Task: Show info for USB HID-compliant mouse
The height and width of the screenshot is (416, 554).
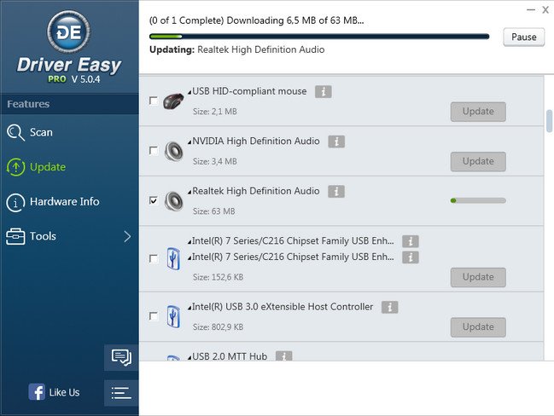Action: coord(323,92)
